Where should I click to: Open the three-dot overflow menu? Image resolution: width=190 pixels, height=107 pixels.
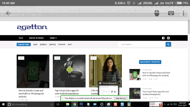(184, 13)
